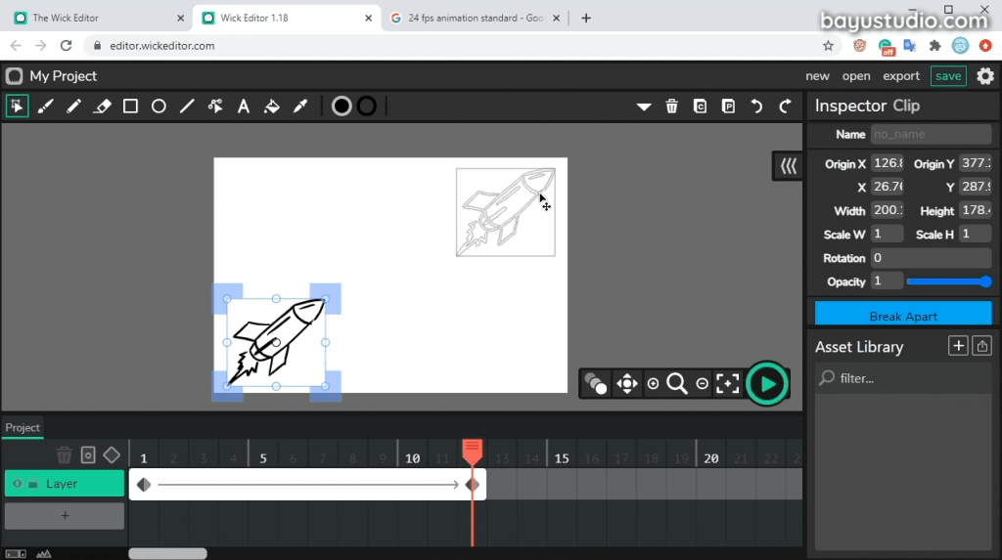Add a tween with the diamond icon
The width and height of the screenshot is (1002, 560).
pos(112,455)
